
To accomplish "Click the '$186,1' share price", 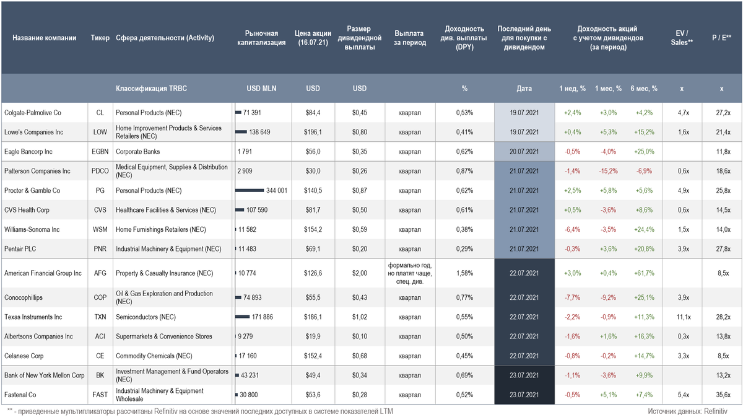I will click(313, 317).
